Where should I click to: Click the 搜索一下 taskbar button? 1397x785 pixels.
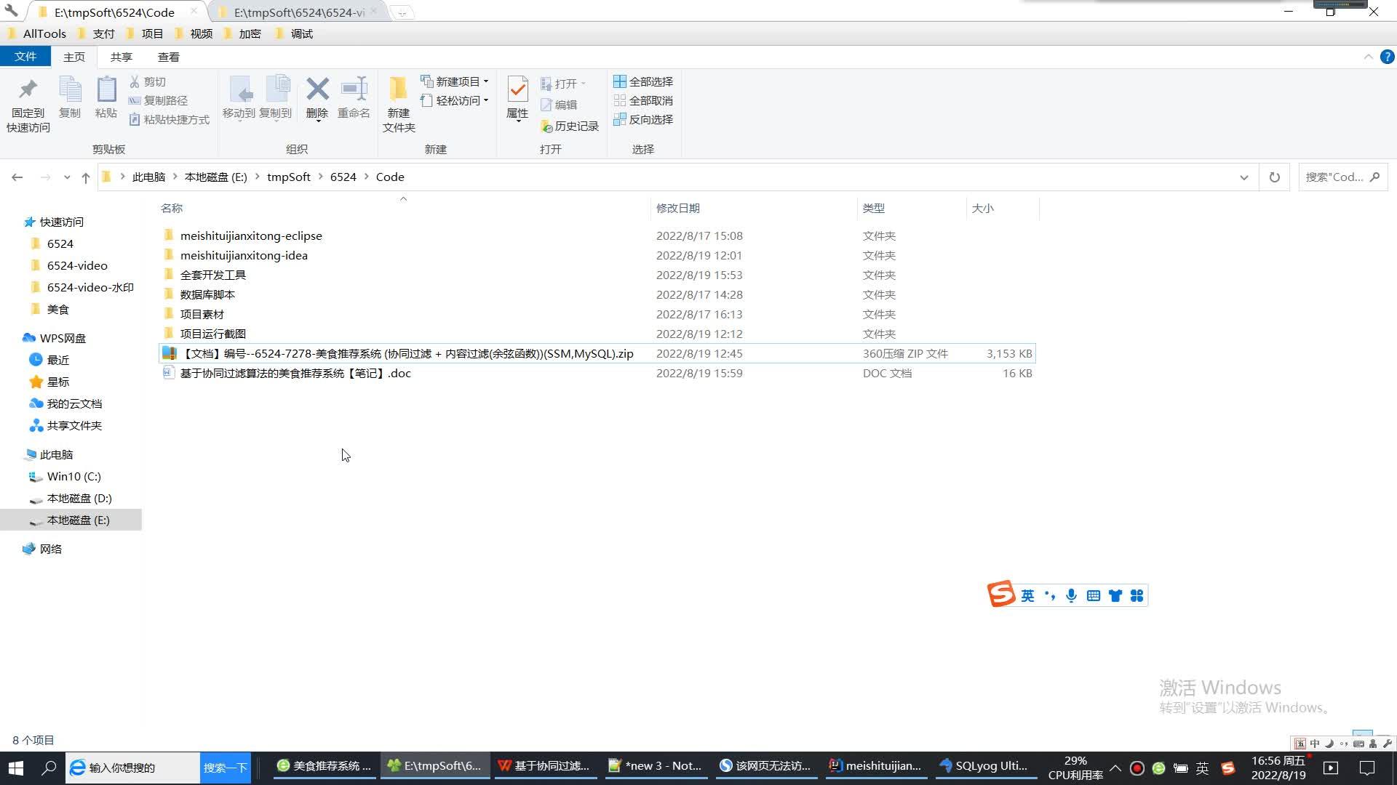[x=225, y=768]
